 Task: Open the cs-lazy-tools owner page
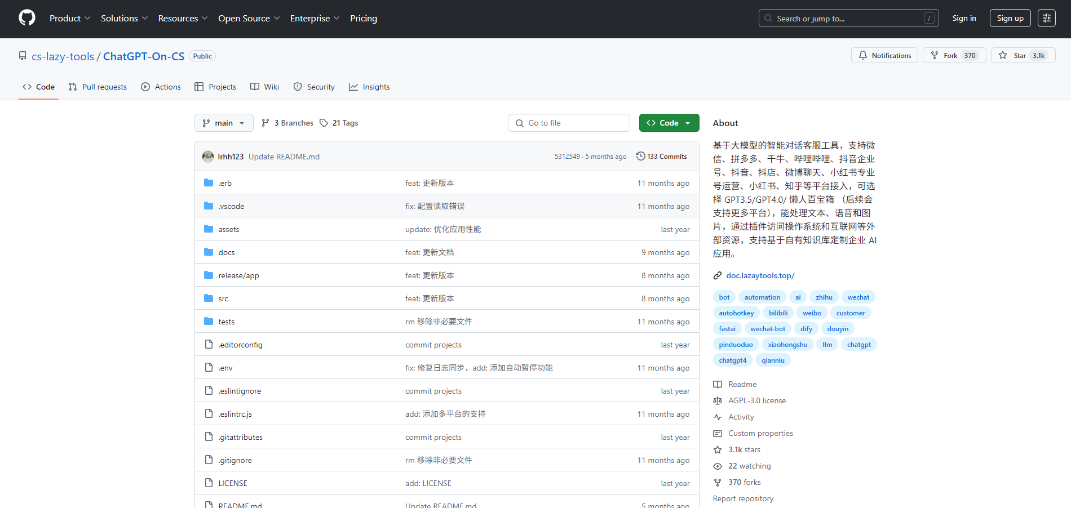coord(63,56)
